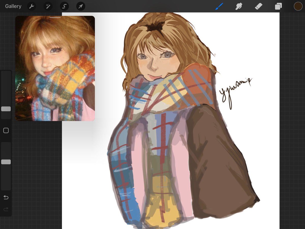This screenshot has width=305, height=229.
Task: Select the Smudge tool
Action: click(239, 6)
